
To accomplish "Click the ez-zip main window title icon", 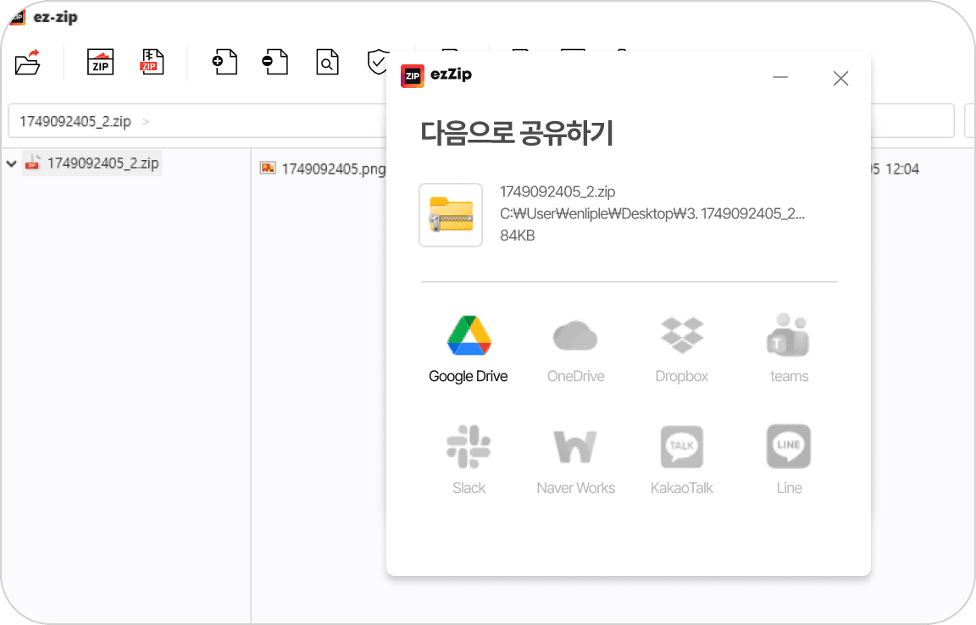I will (18, 17).
